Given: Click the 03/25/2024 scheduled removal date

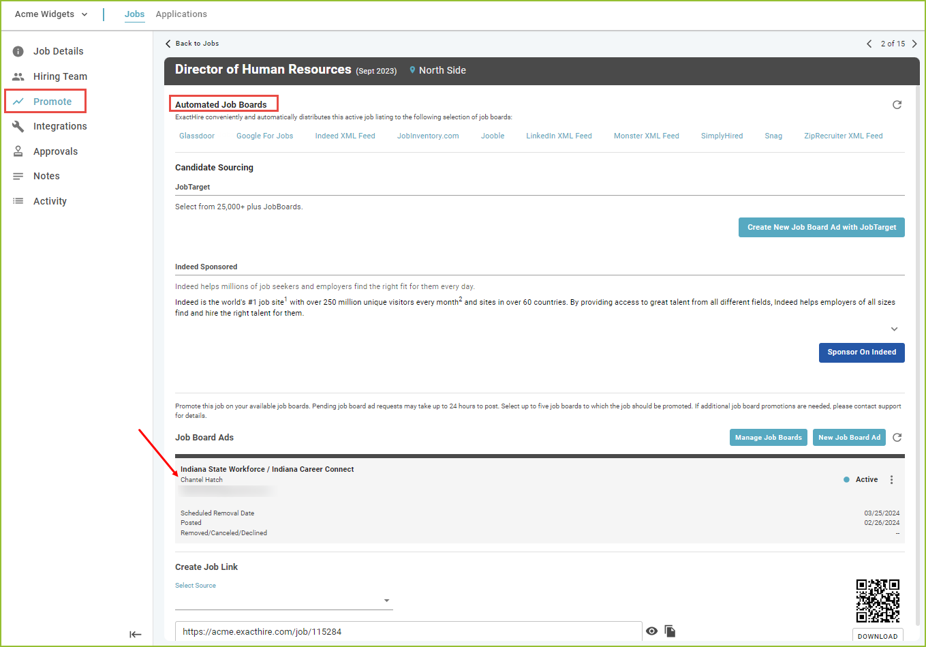Looking at the screenshot, I should (x=882, y=513).
